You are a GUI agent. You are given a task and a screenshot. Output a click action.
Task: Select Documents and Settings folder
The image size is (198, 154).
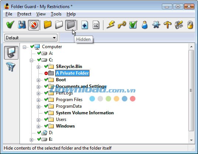point(81,86)
